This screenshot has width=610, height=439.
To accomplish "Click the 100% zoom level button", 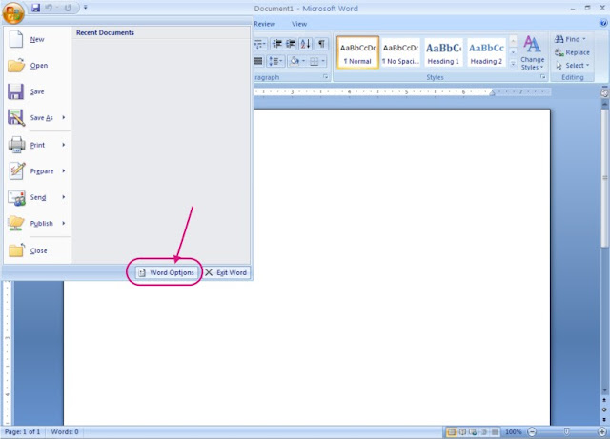I will [513, 432].
